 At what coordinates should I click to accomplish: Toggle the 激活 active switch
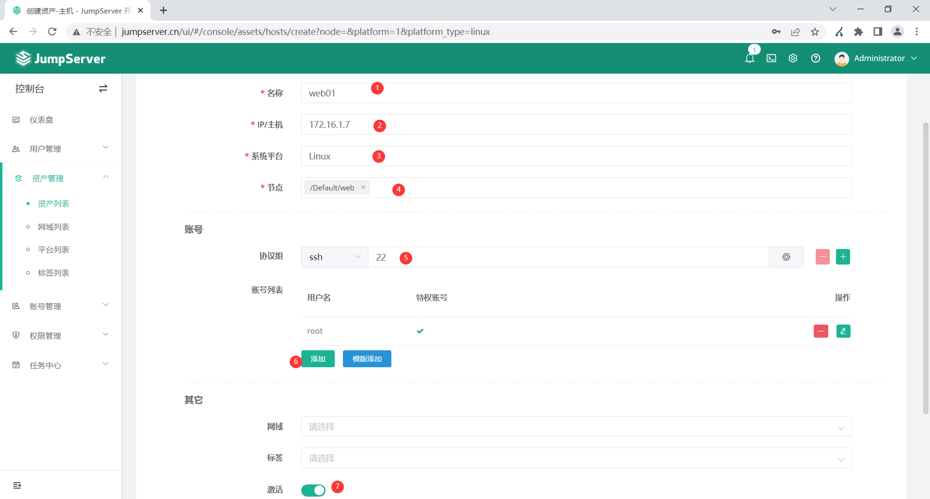(x=313, y=490)
